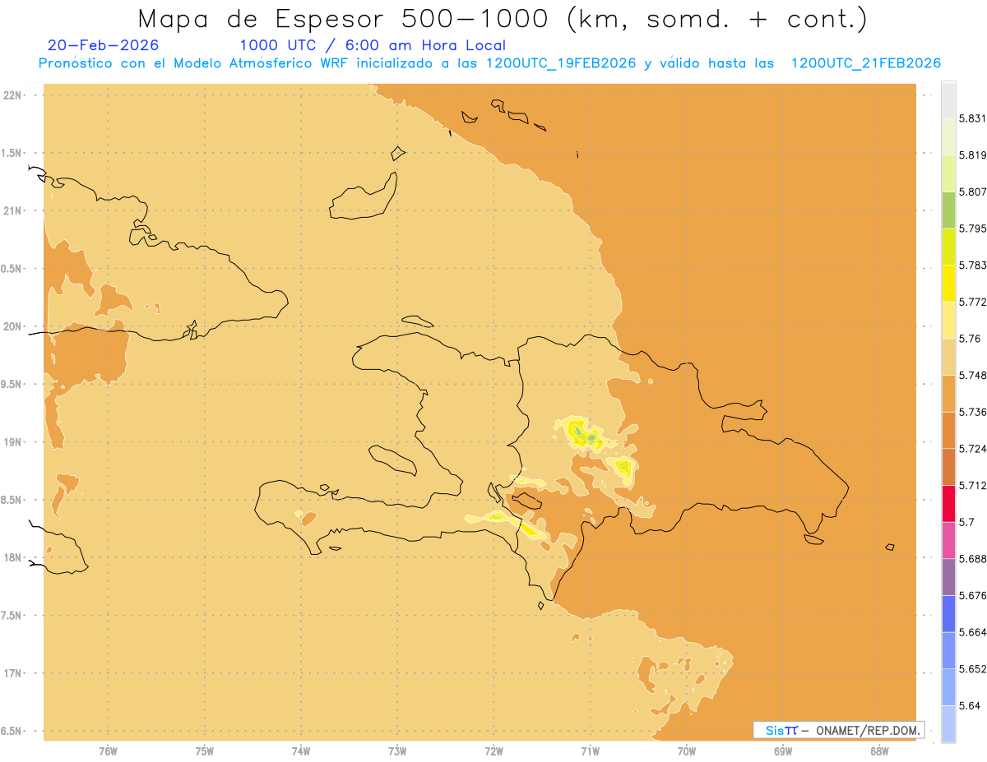The image size is (987, 762).
Task: Click the bright yellow swatch between 5.772 and 5.783
Action: point(948,284)
